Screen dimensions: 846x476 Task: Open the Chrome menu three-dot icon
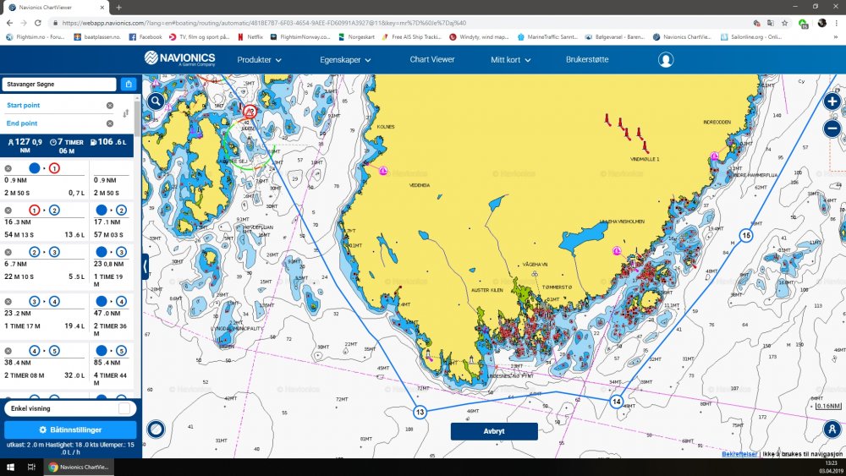click(837, 23)
